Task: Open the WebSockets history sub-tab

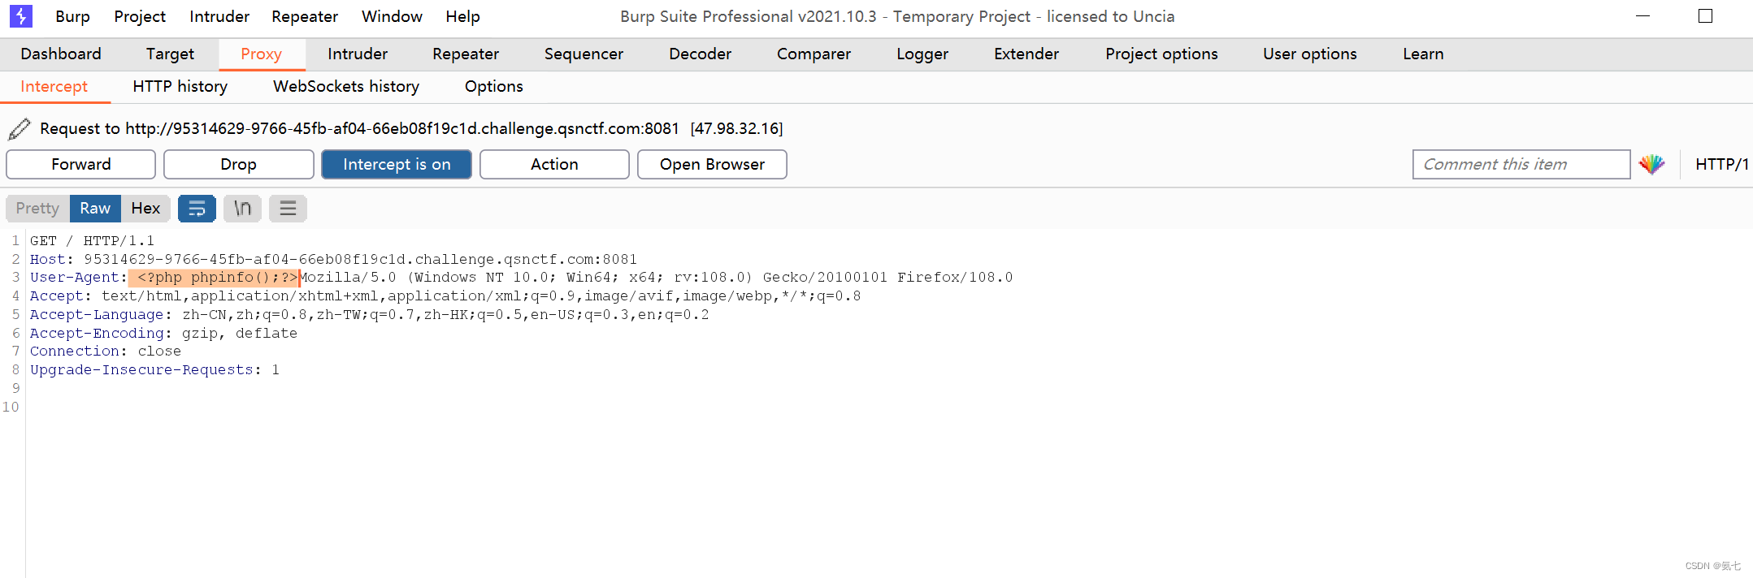Action: (346, 87)
